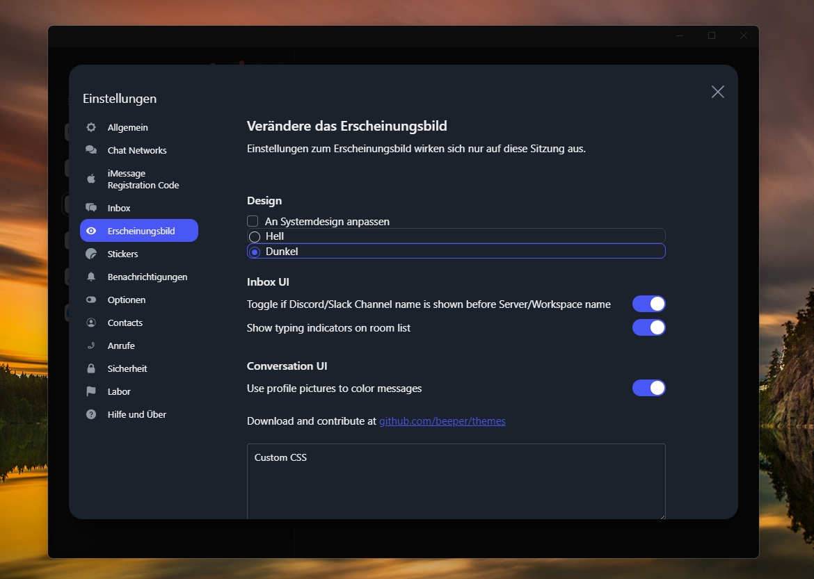Open the github.com/beeper/themes link
Viewport: 814px width, 579px height.
click(442, 421)
